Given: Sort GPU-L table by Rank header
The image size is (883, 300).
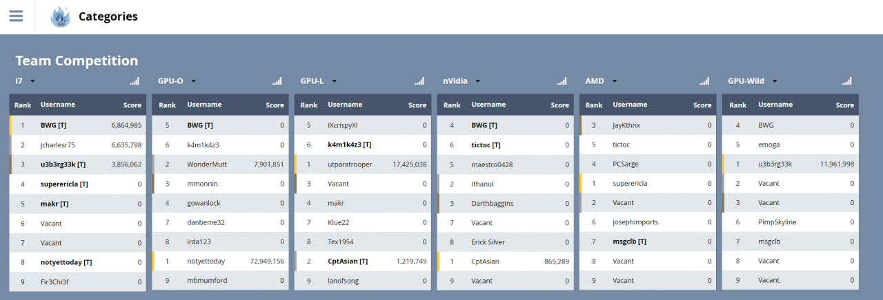Looking at the screenshot, I should tap(309, 105).
